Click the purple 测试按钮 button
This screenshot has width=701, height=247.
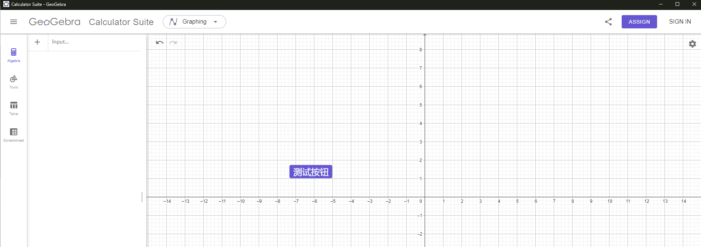[x=311, y=172]
